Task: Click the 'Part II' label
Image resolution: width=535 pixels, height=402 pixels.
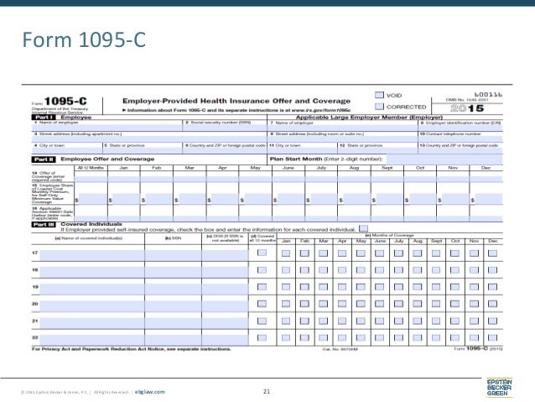Action: click(x=44, y=159)
